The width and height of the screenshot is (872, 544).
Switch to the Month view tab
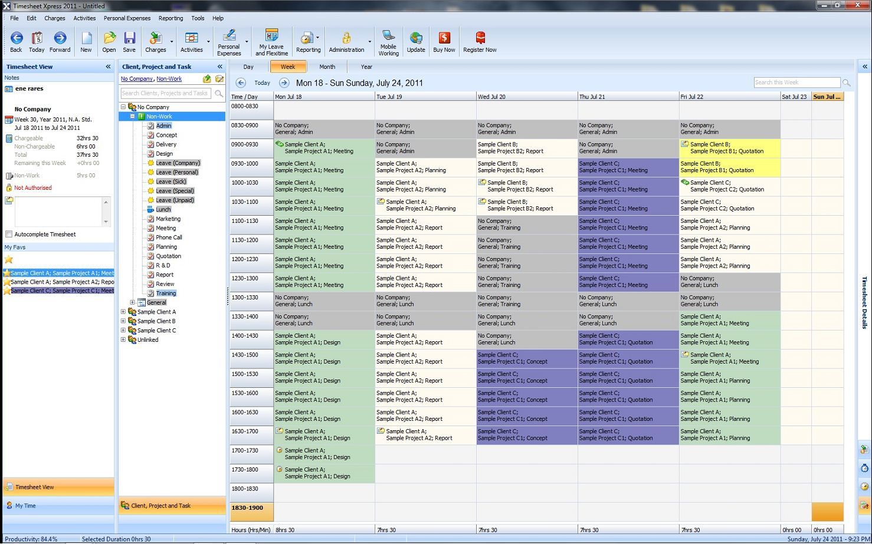(327, 67)
